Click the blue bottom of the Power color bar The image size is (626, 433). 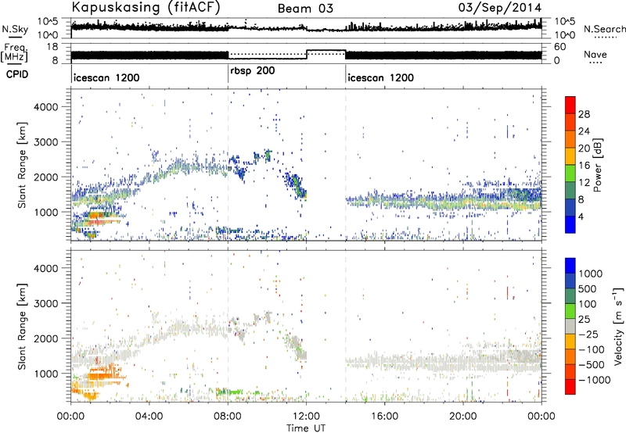[570, 226]
